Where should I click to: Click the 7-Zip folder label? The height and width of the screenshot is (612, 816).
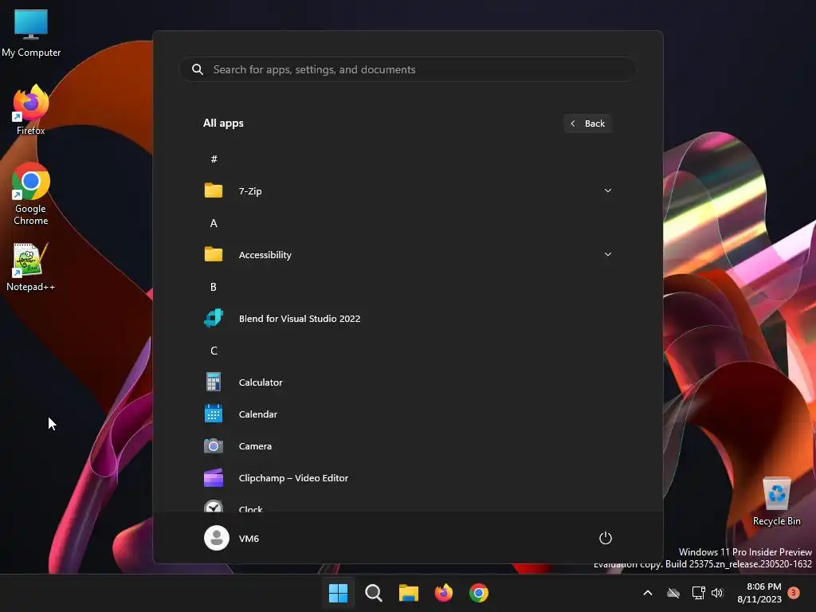249,191
